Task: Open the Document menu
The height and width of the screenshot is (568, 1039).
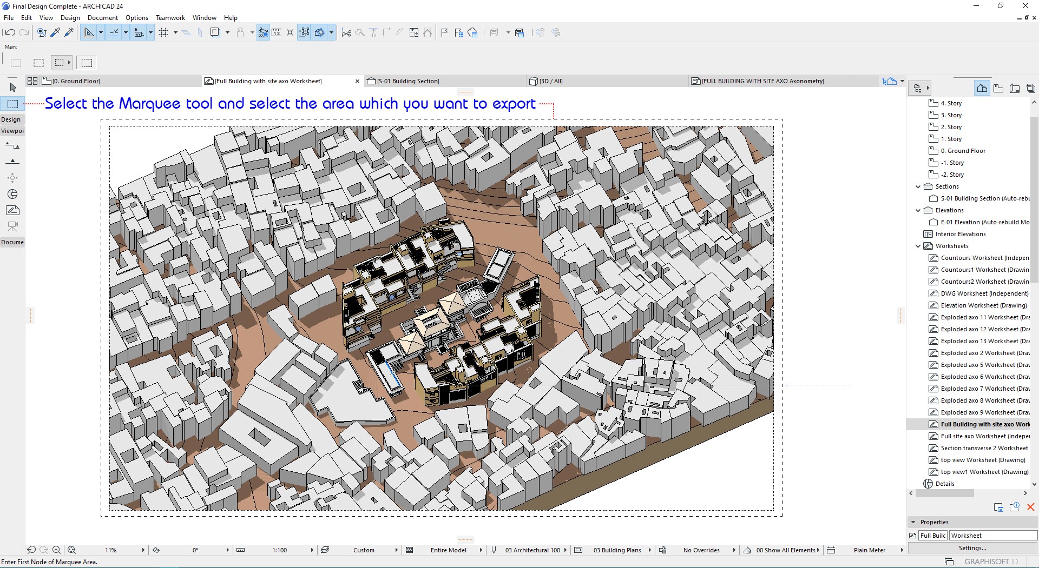Action: pyautogui.click(x=102, y=18)
